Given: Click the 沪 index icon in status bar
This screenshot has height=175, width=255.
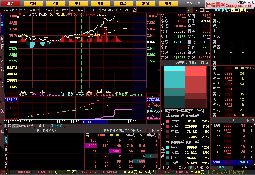Looking at the screenshot, I should click(2, 172).
